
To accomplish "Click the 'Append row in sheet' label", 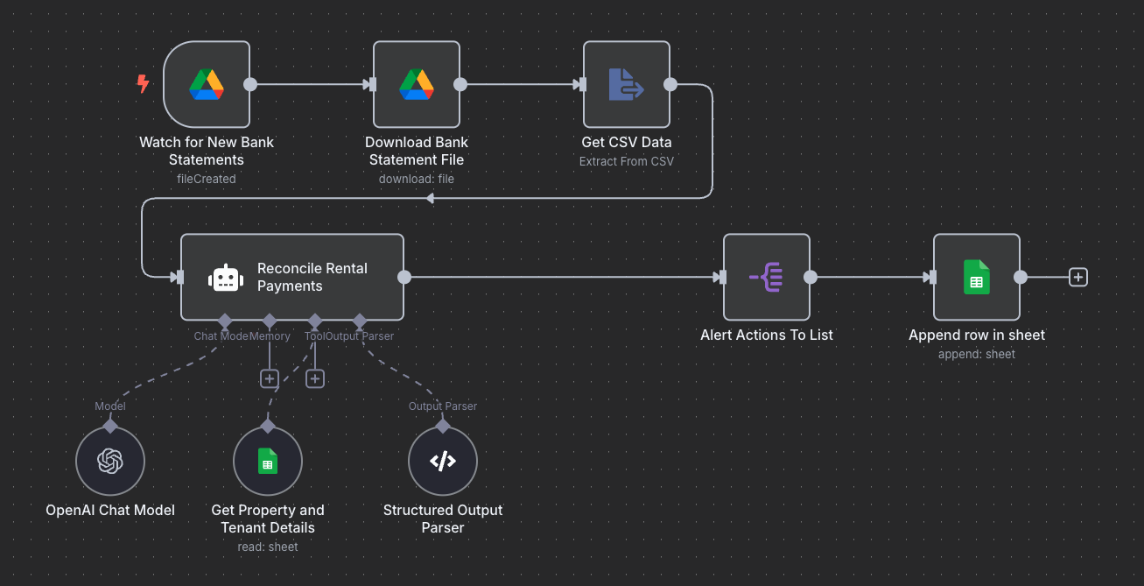I will [x=977, y=335].
